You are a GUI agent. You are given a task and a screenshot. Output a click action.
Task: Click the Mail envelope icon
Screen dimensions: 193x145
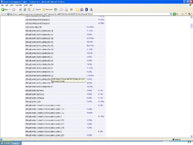(x=61, y=9)
